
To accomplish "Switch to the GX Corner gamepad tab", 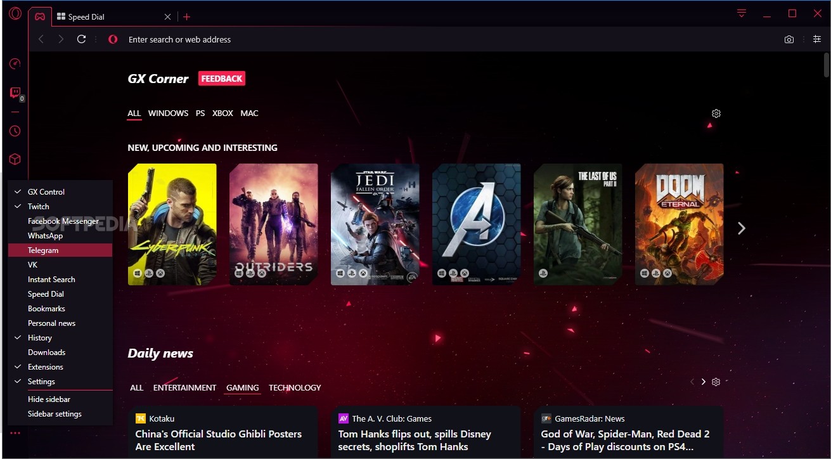I will (x=39, y=16).
